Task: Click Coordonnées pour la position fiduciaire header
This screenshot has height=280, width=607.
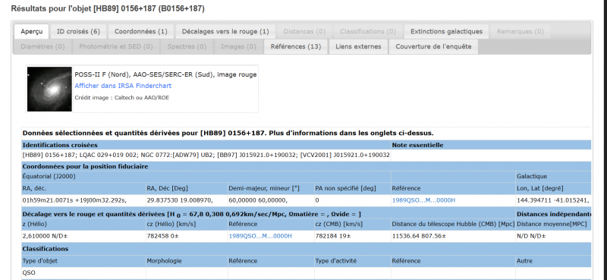Action: point(85,166)
